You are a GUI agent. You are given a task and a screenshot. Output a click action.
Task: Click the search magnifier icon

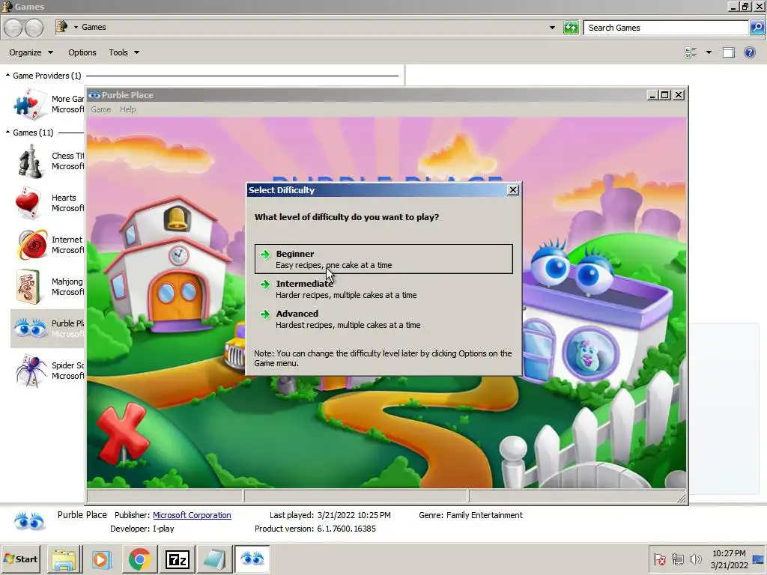(757, 28)
